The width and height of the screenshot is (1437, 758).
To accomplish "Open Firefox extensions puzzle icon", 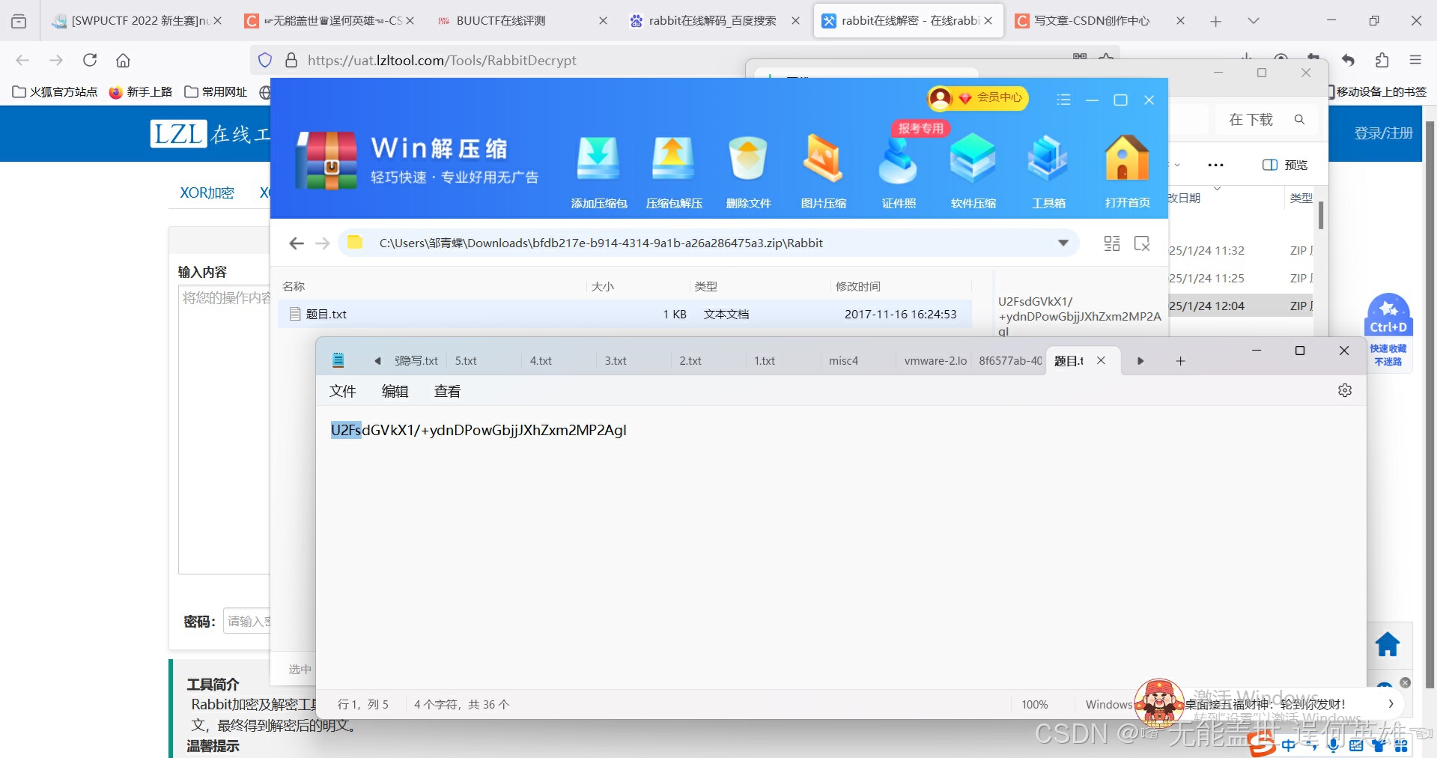I will click(1382, 60).
